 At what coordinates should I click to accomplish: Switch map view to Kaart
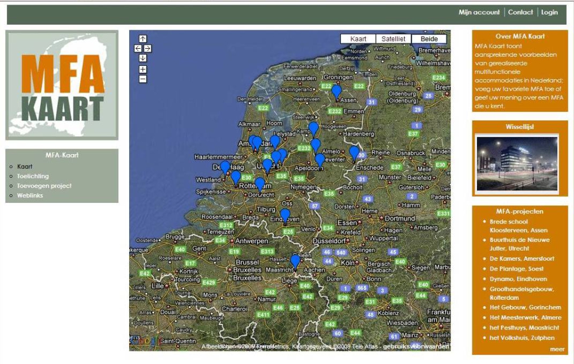358,39
